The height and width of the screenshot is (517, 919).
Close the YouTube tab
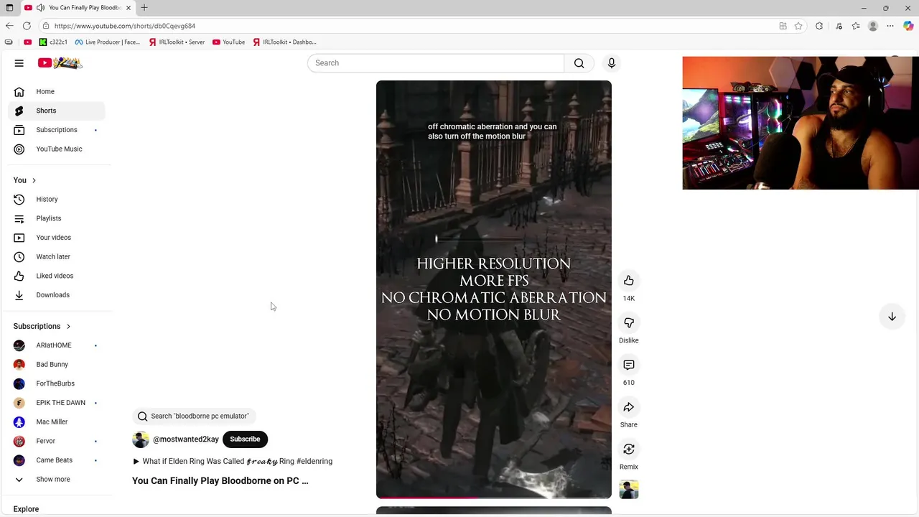coord(129,8)
